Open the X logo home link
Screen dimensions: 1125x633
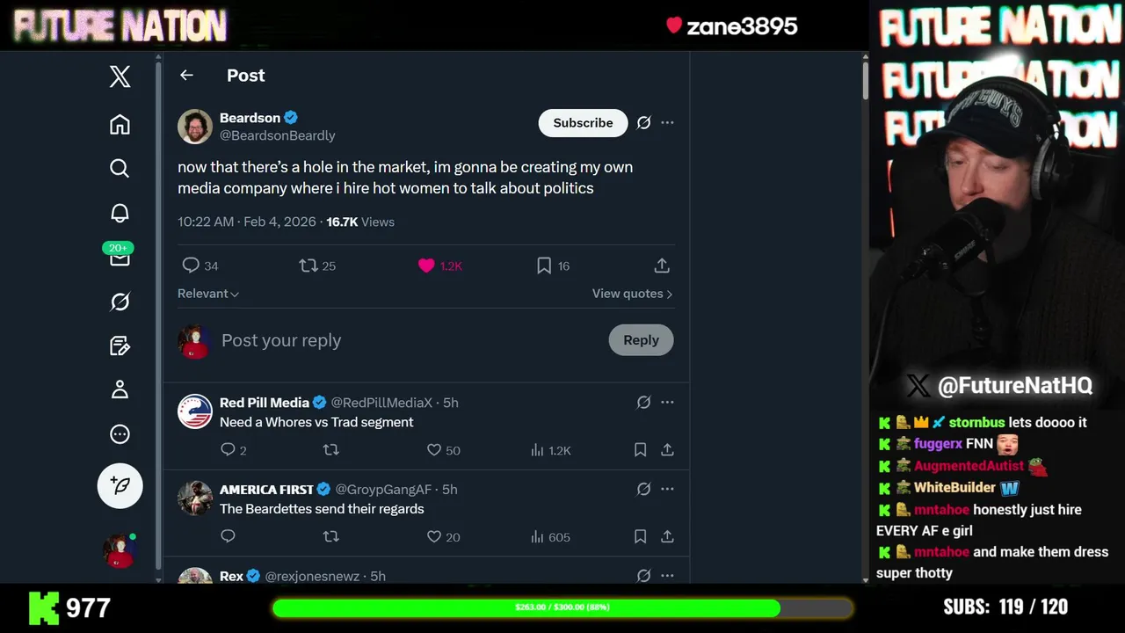click(120, 76)
